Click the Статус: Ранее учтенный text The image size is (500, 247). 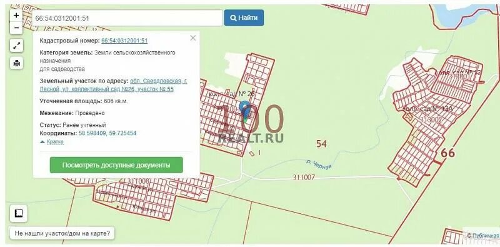72,125
